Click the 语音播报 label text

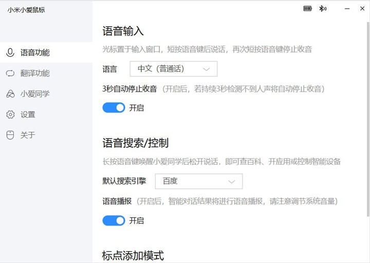click(117, 201)
